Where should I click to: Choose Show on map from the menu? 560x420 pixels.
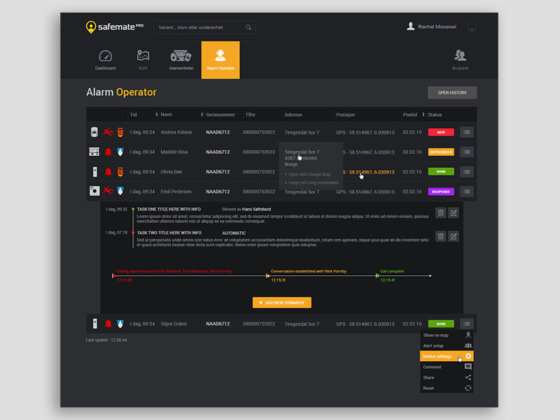437,335
